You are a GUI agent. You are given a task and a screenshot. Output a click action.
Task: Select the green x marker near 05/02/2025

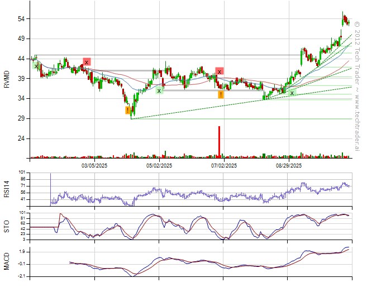click(159, 90)
